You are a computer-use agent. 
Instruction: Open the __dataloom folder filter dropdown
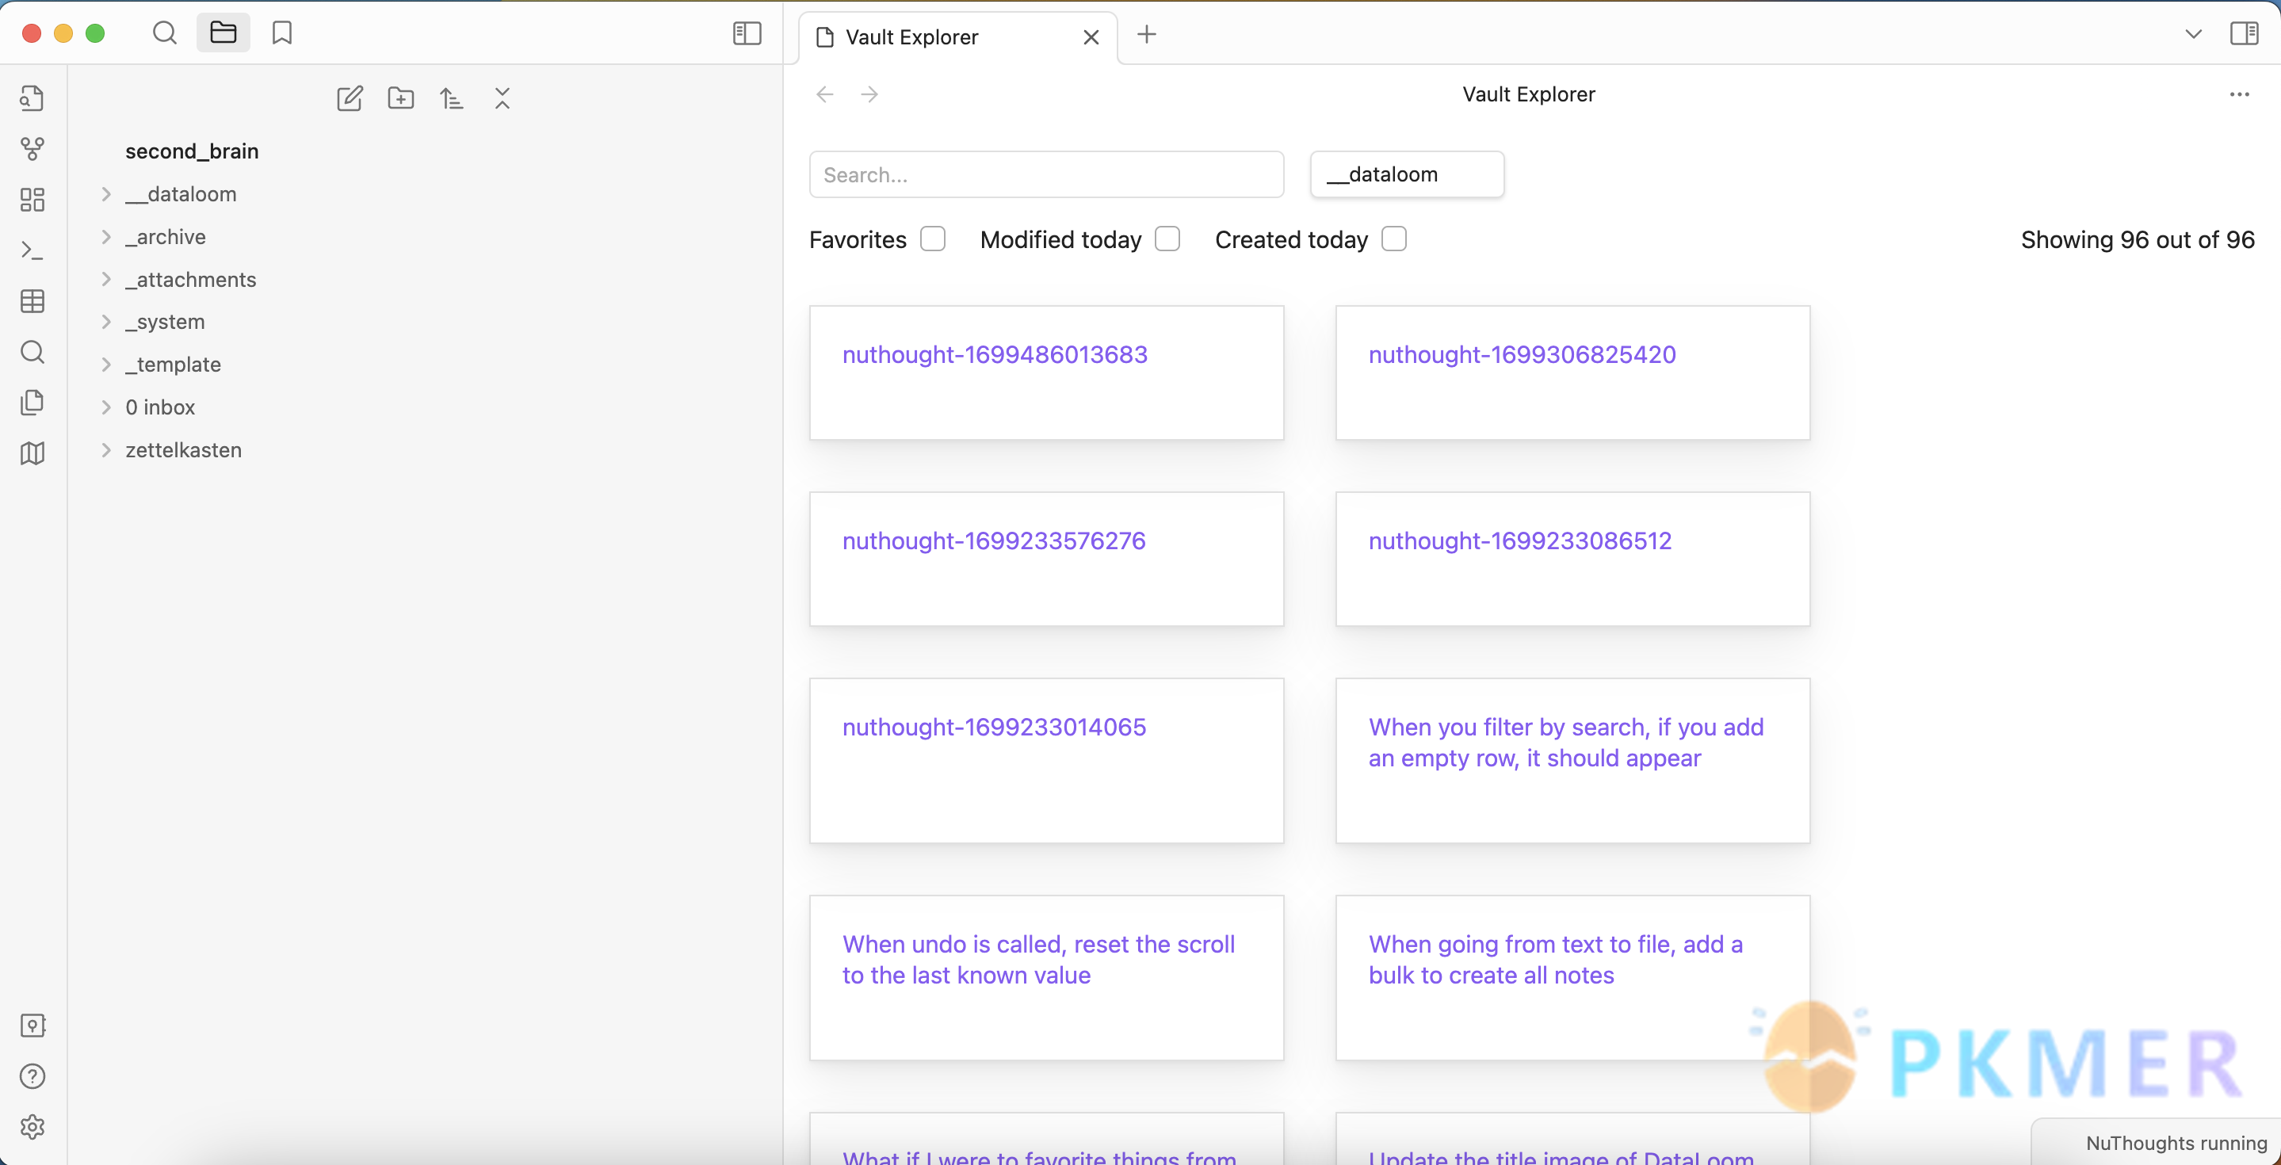[x=1407, y=174]
